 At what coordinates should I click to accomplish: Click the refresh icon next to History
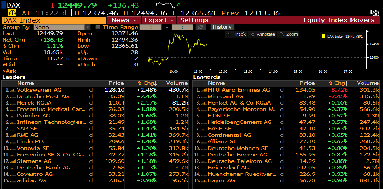(x=201, y=27)
